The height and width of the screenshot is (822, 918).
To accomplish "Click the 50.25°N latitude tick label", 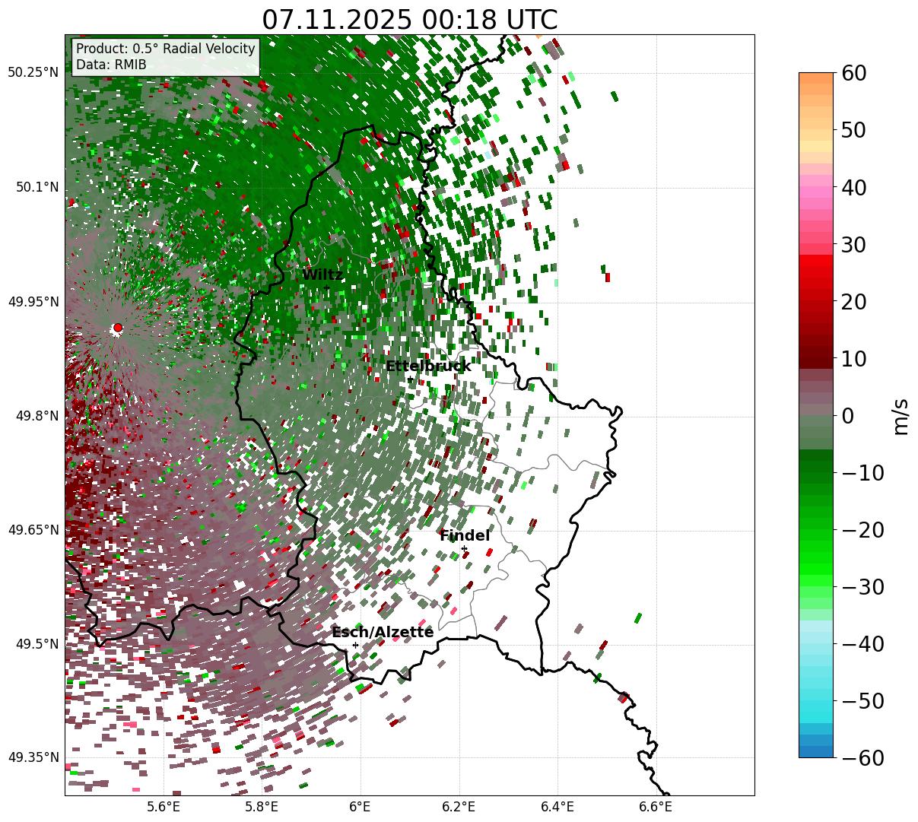I will pos(33,73).
